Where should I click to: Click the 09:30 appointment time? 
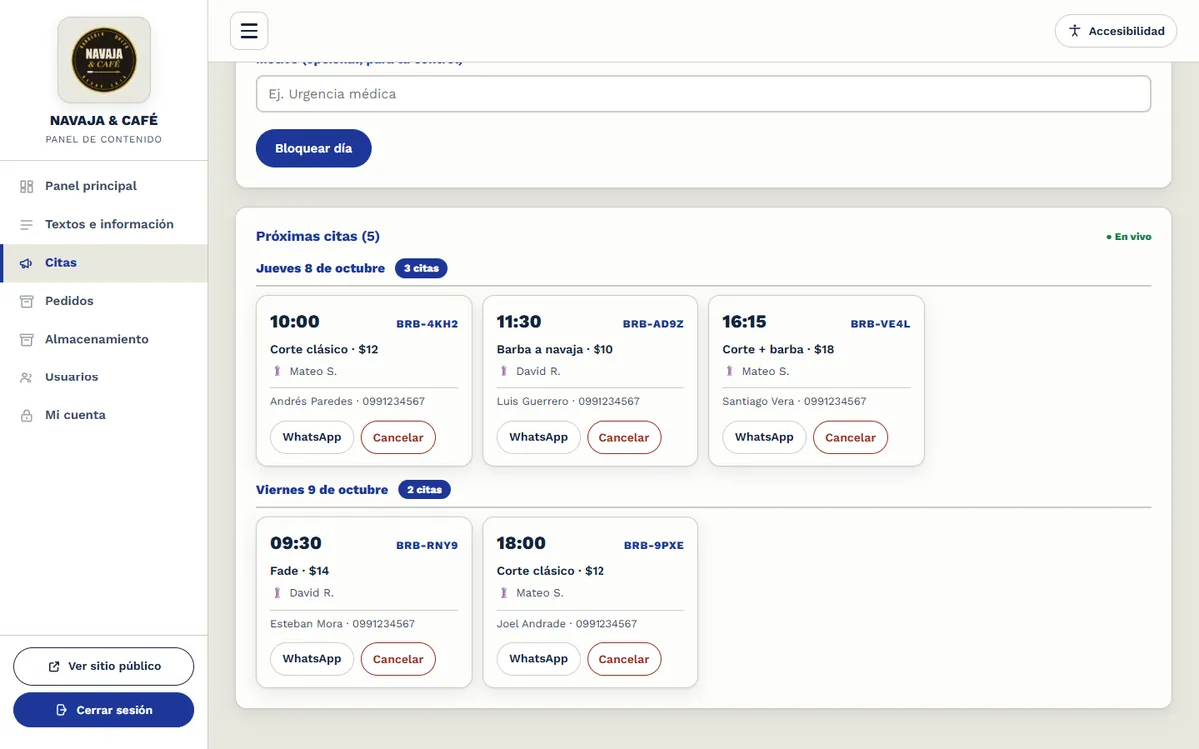(296, 543)
